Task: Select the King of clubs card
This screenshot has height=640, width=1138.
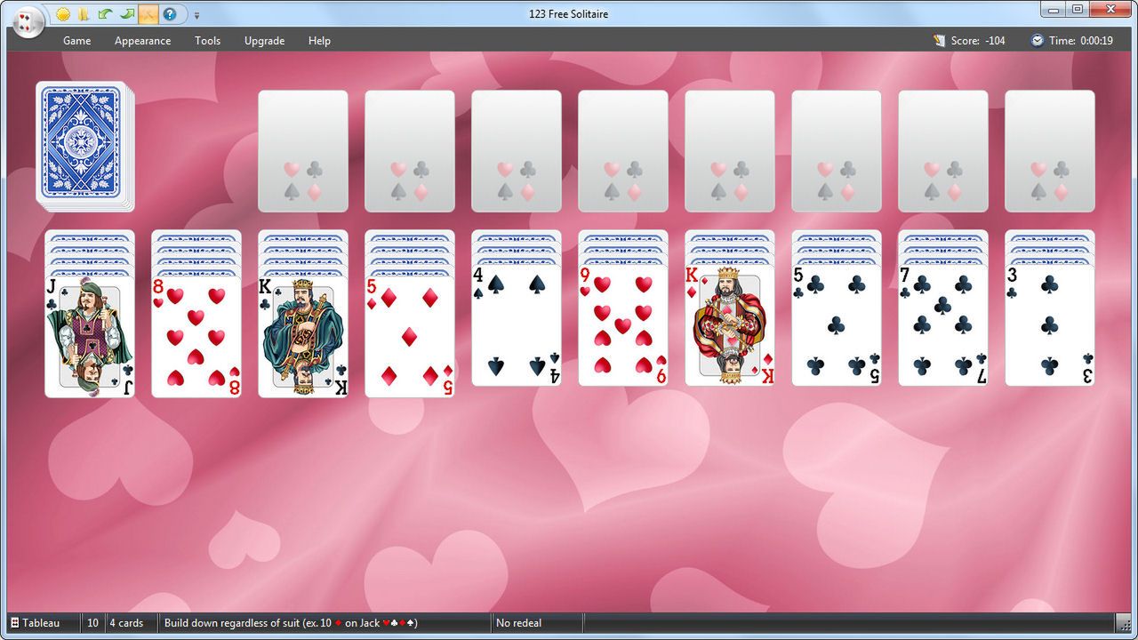Action: coord(303,336)
